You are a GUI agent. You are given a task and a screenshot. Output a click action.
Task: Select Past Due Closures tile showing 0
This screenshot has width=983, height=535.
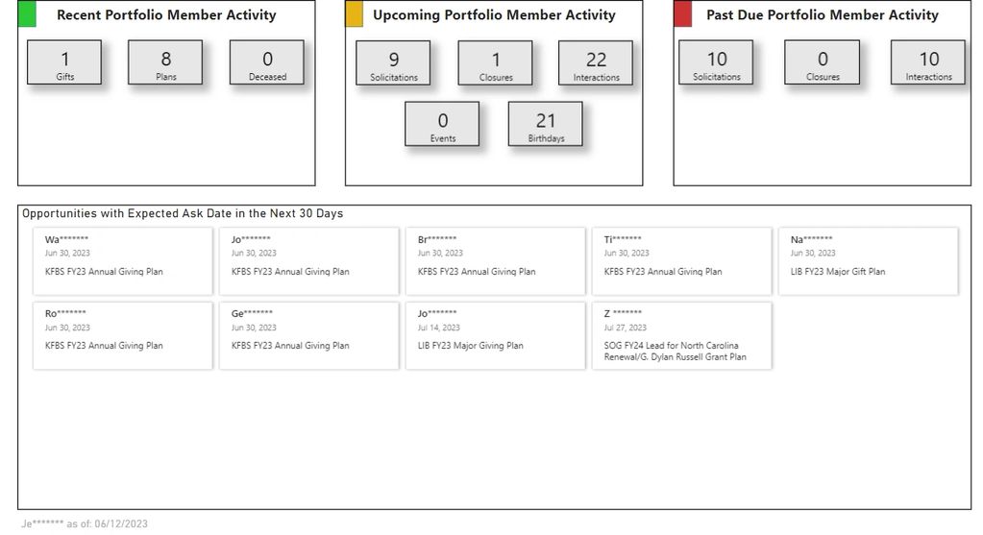click(x=822, y=64)
